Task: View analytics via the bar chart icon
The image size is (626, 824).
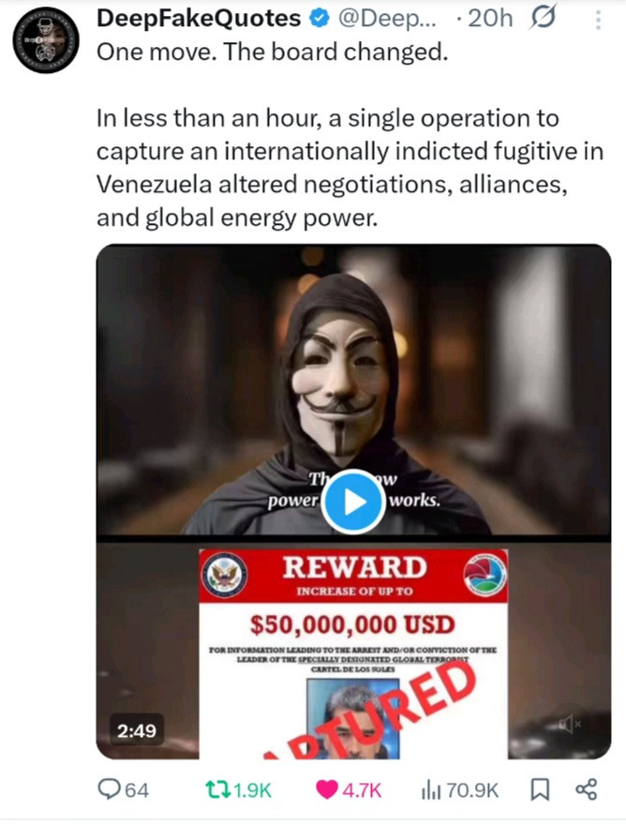Action: [x=431, y=790]
